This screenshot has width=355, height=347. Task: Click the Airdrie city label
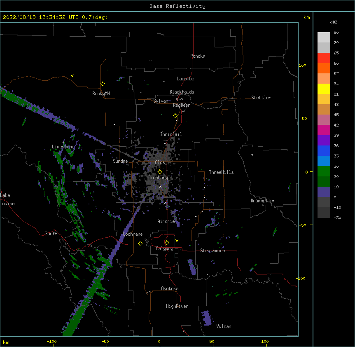click(x=166, y=221)
